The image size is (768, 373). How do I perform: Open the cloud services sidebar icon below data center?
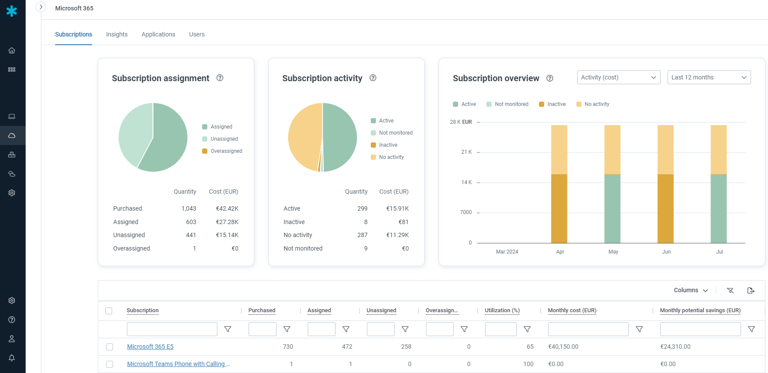[x=12, y=174]
